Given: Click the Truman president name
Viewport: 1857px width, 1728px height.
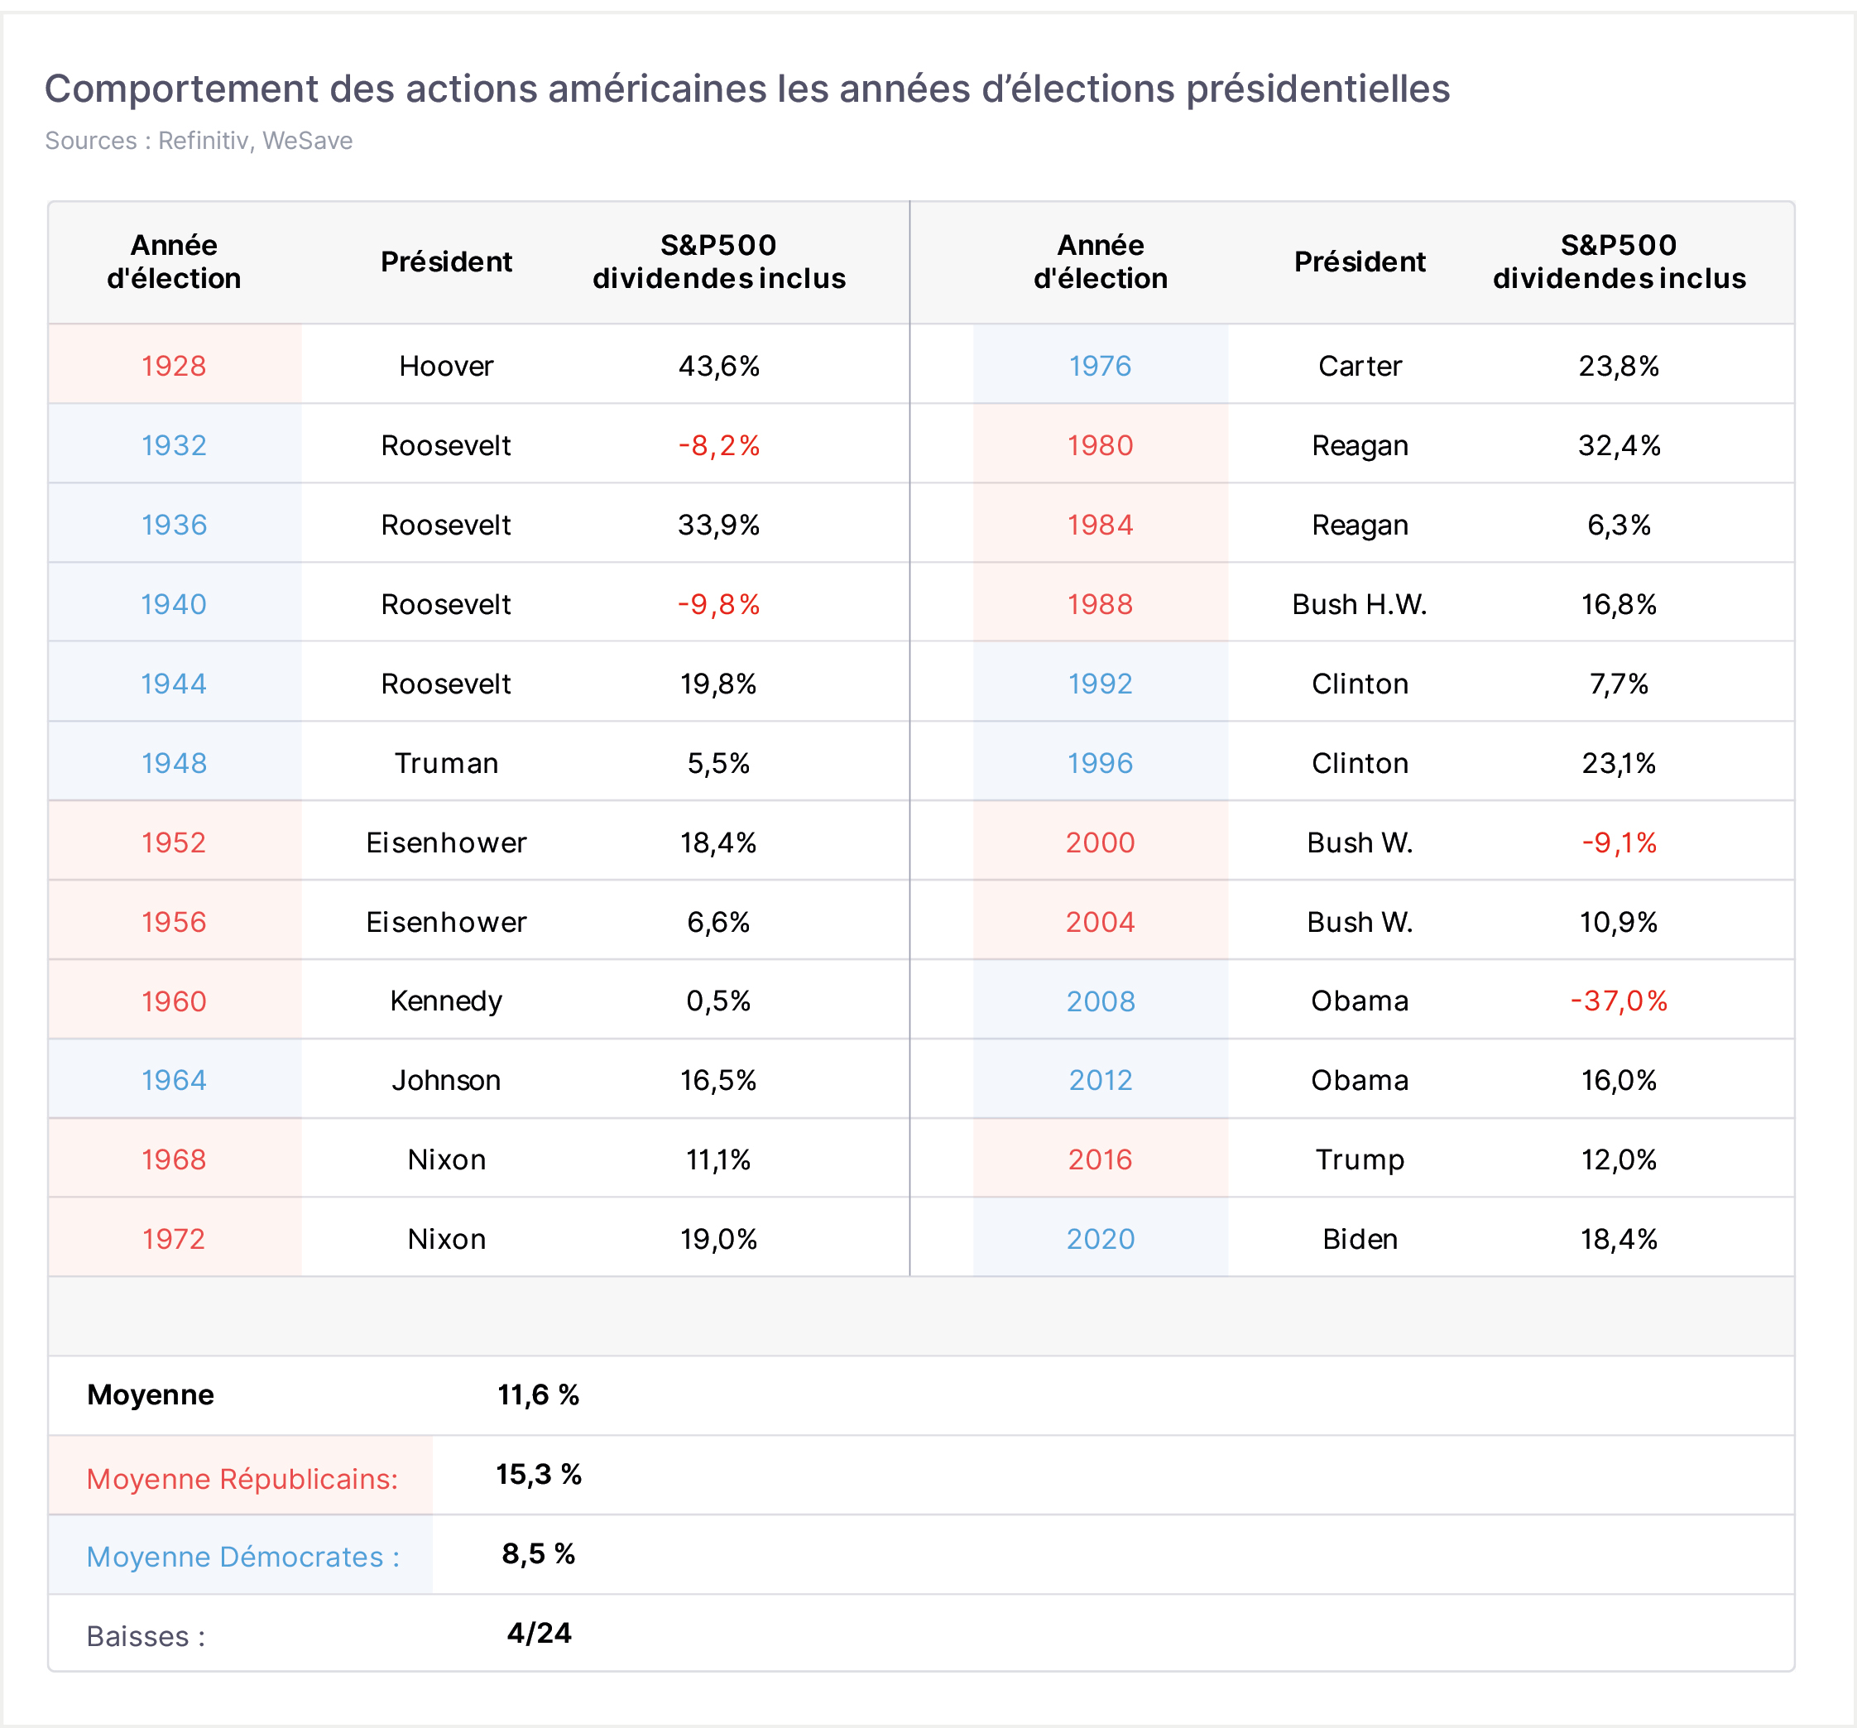Looking at the screenshot, I should 445,763.
